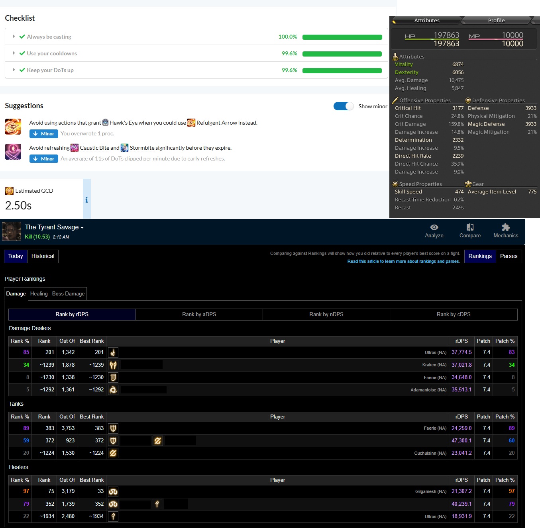Click the job icon in the Adamantoise row
540x528 pixels.
[x=113, y=389]
